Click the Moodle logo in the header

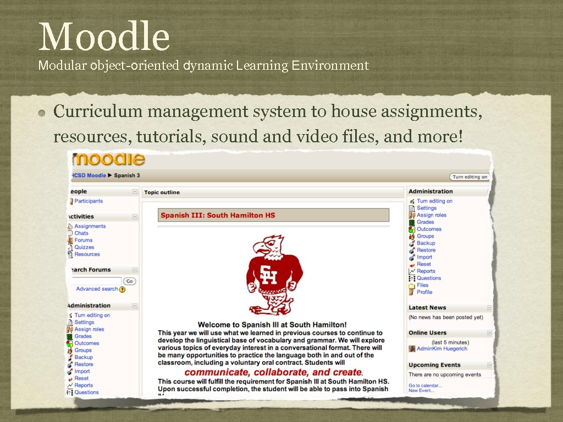point(109,159)
